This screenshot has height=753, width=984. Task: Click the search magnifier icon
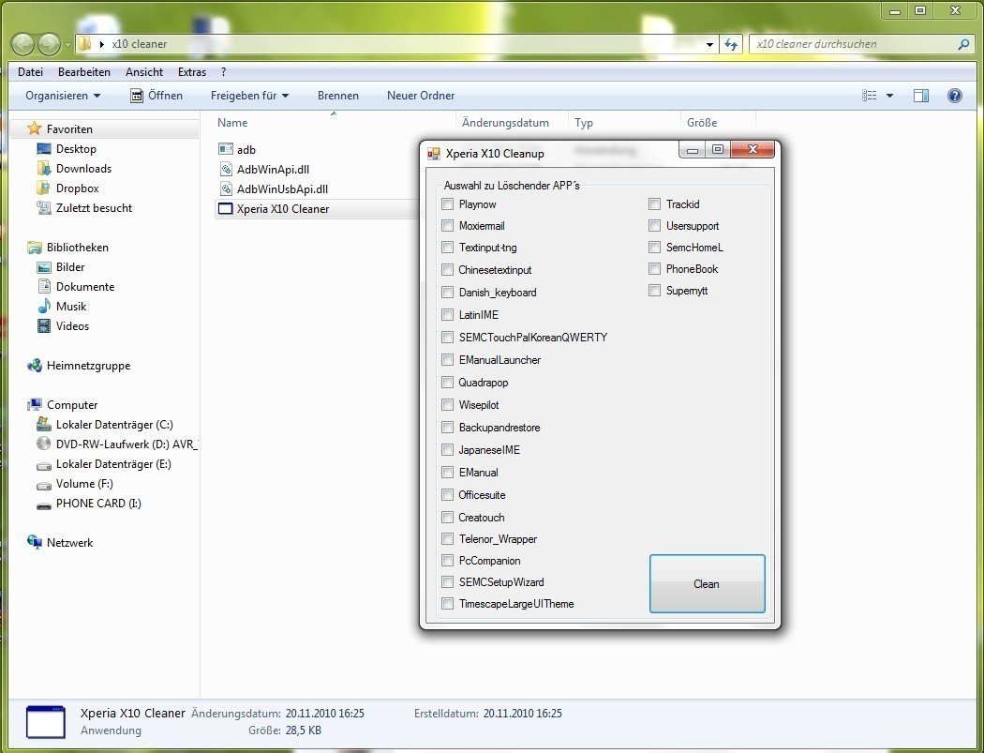coord(964,45)
